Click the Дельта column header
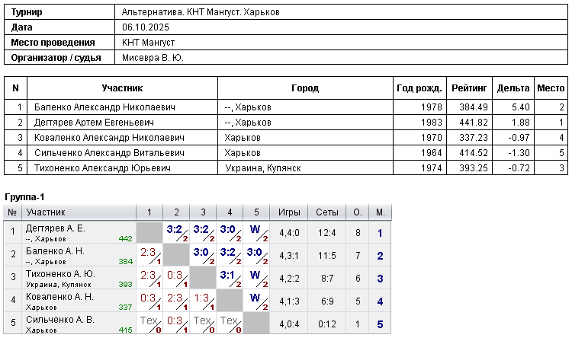Image resolution: width=572 pixels, height=338 pixels. point(513,88)
